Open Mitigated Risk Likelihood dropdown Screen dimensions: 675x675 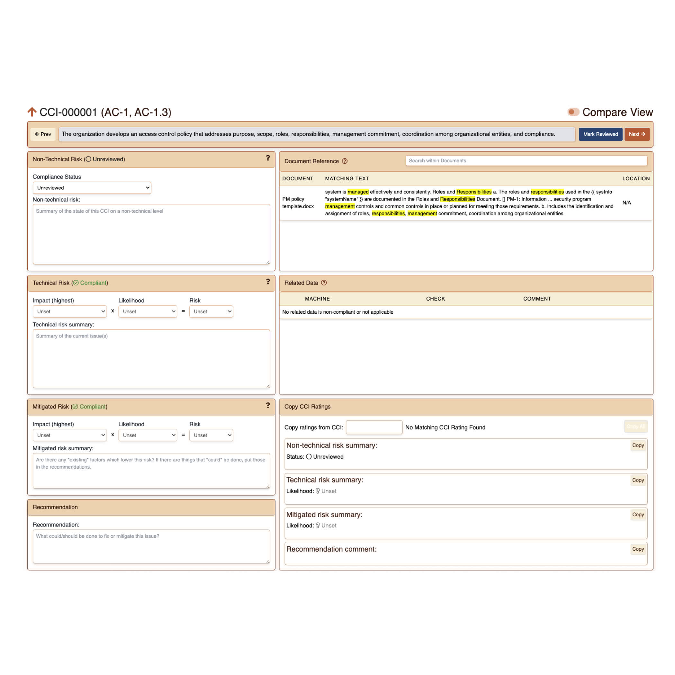click(148, 435)
